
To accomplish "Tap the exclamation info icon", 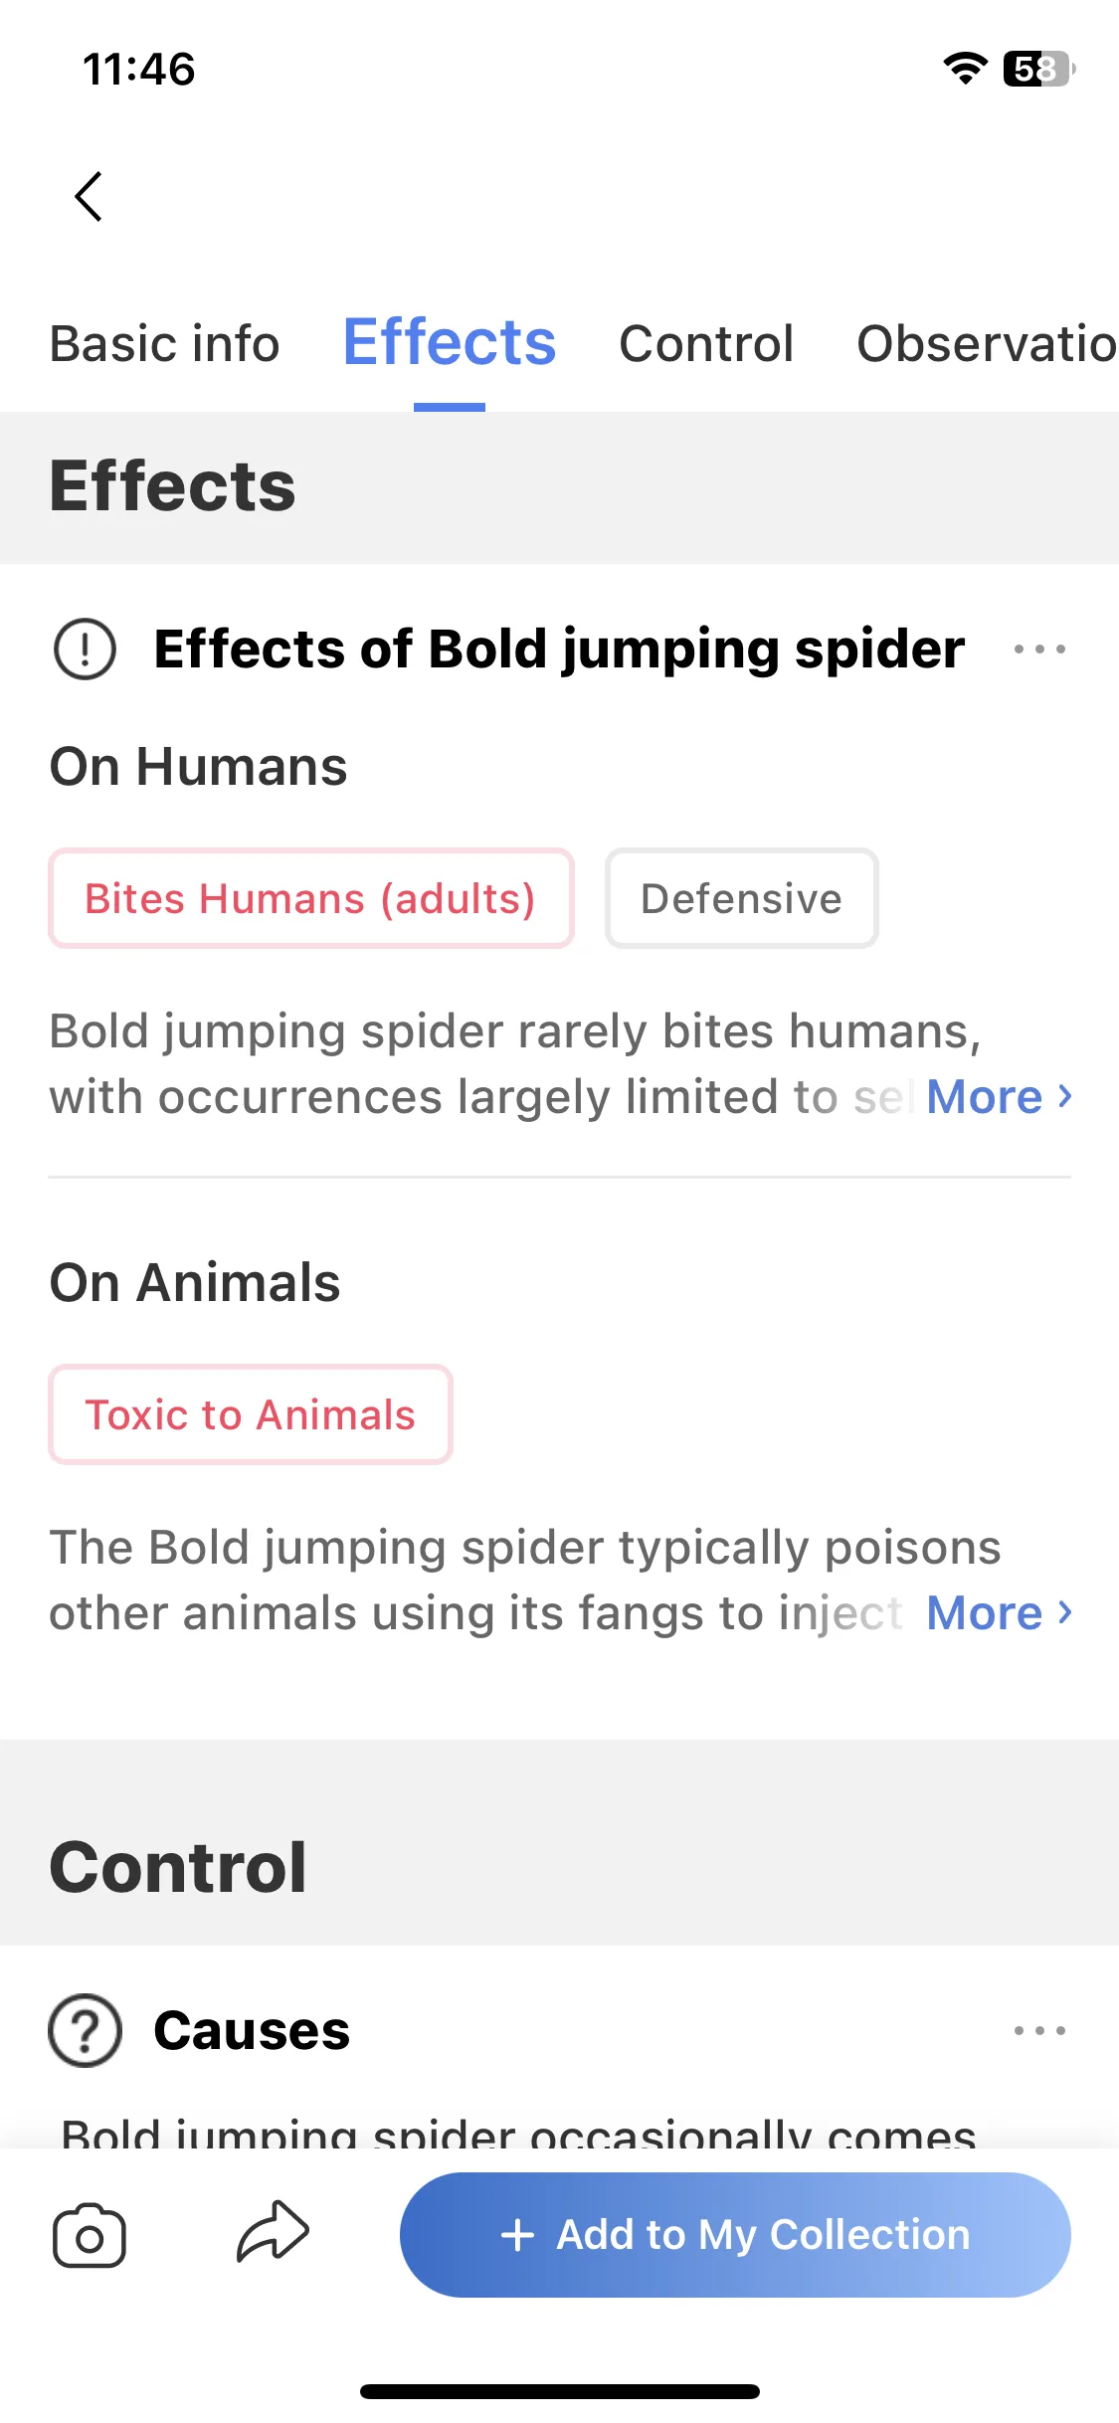I will click(x=85, y=650).
